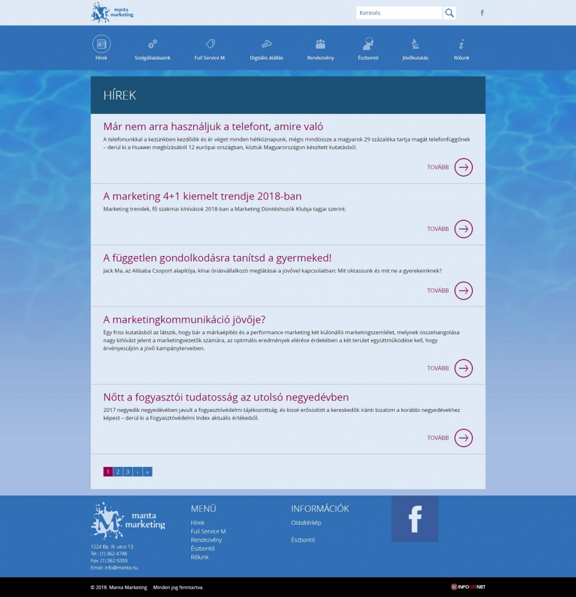
Task: Click the search magnifier button
Action: [x=450, y=13]
